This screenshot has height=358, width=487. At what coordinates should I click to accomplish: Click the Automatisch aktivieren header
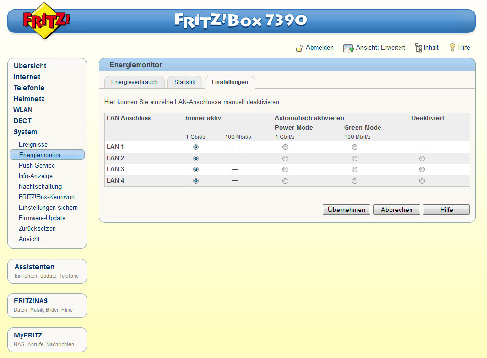click(309, 118)
